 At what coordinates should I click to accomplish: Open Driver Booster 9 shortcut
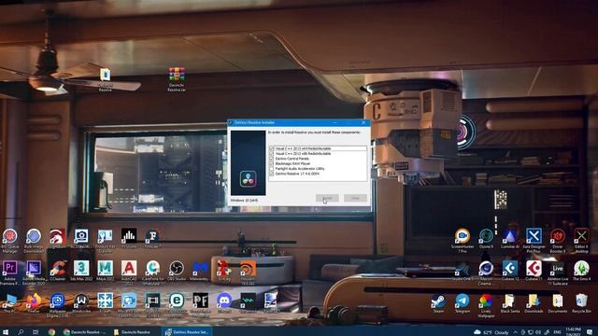tap(558, 241)
